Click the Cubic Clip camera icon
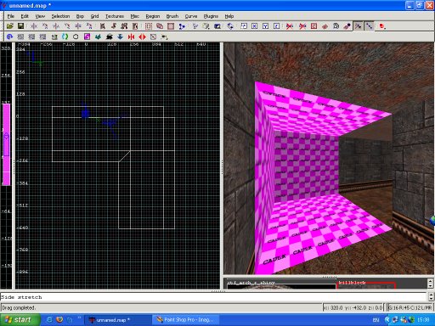Viewport: 435px width, 326px height. (217, 26)
